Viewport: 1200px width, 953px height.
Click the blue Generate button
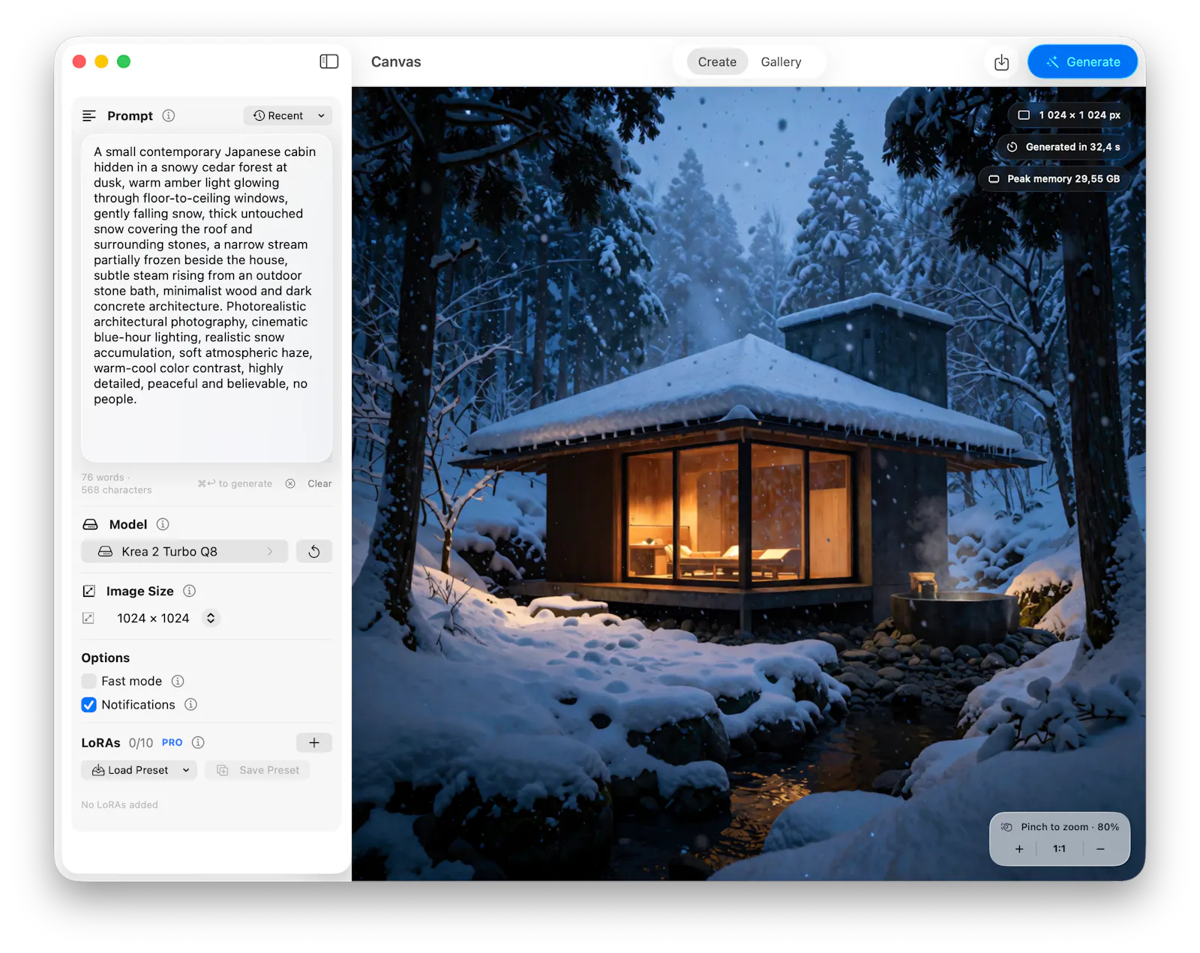[x=1082, y=61]
